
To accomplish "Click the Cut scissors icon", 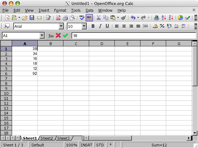I will 99,18.
